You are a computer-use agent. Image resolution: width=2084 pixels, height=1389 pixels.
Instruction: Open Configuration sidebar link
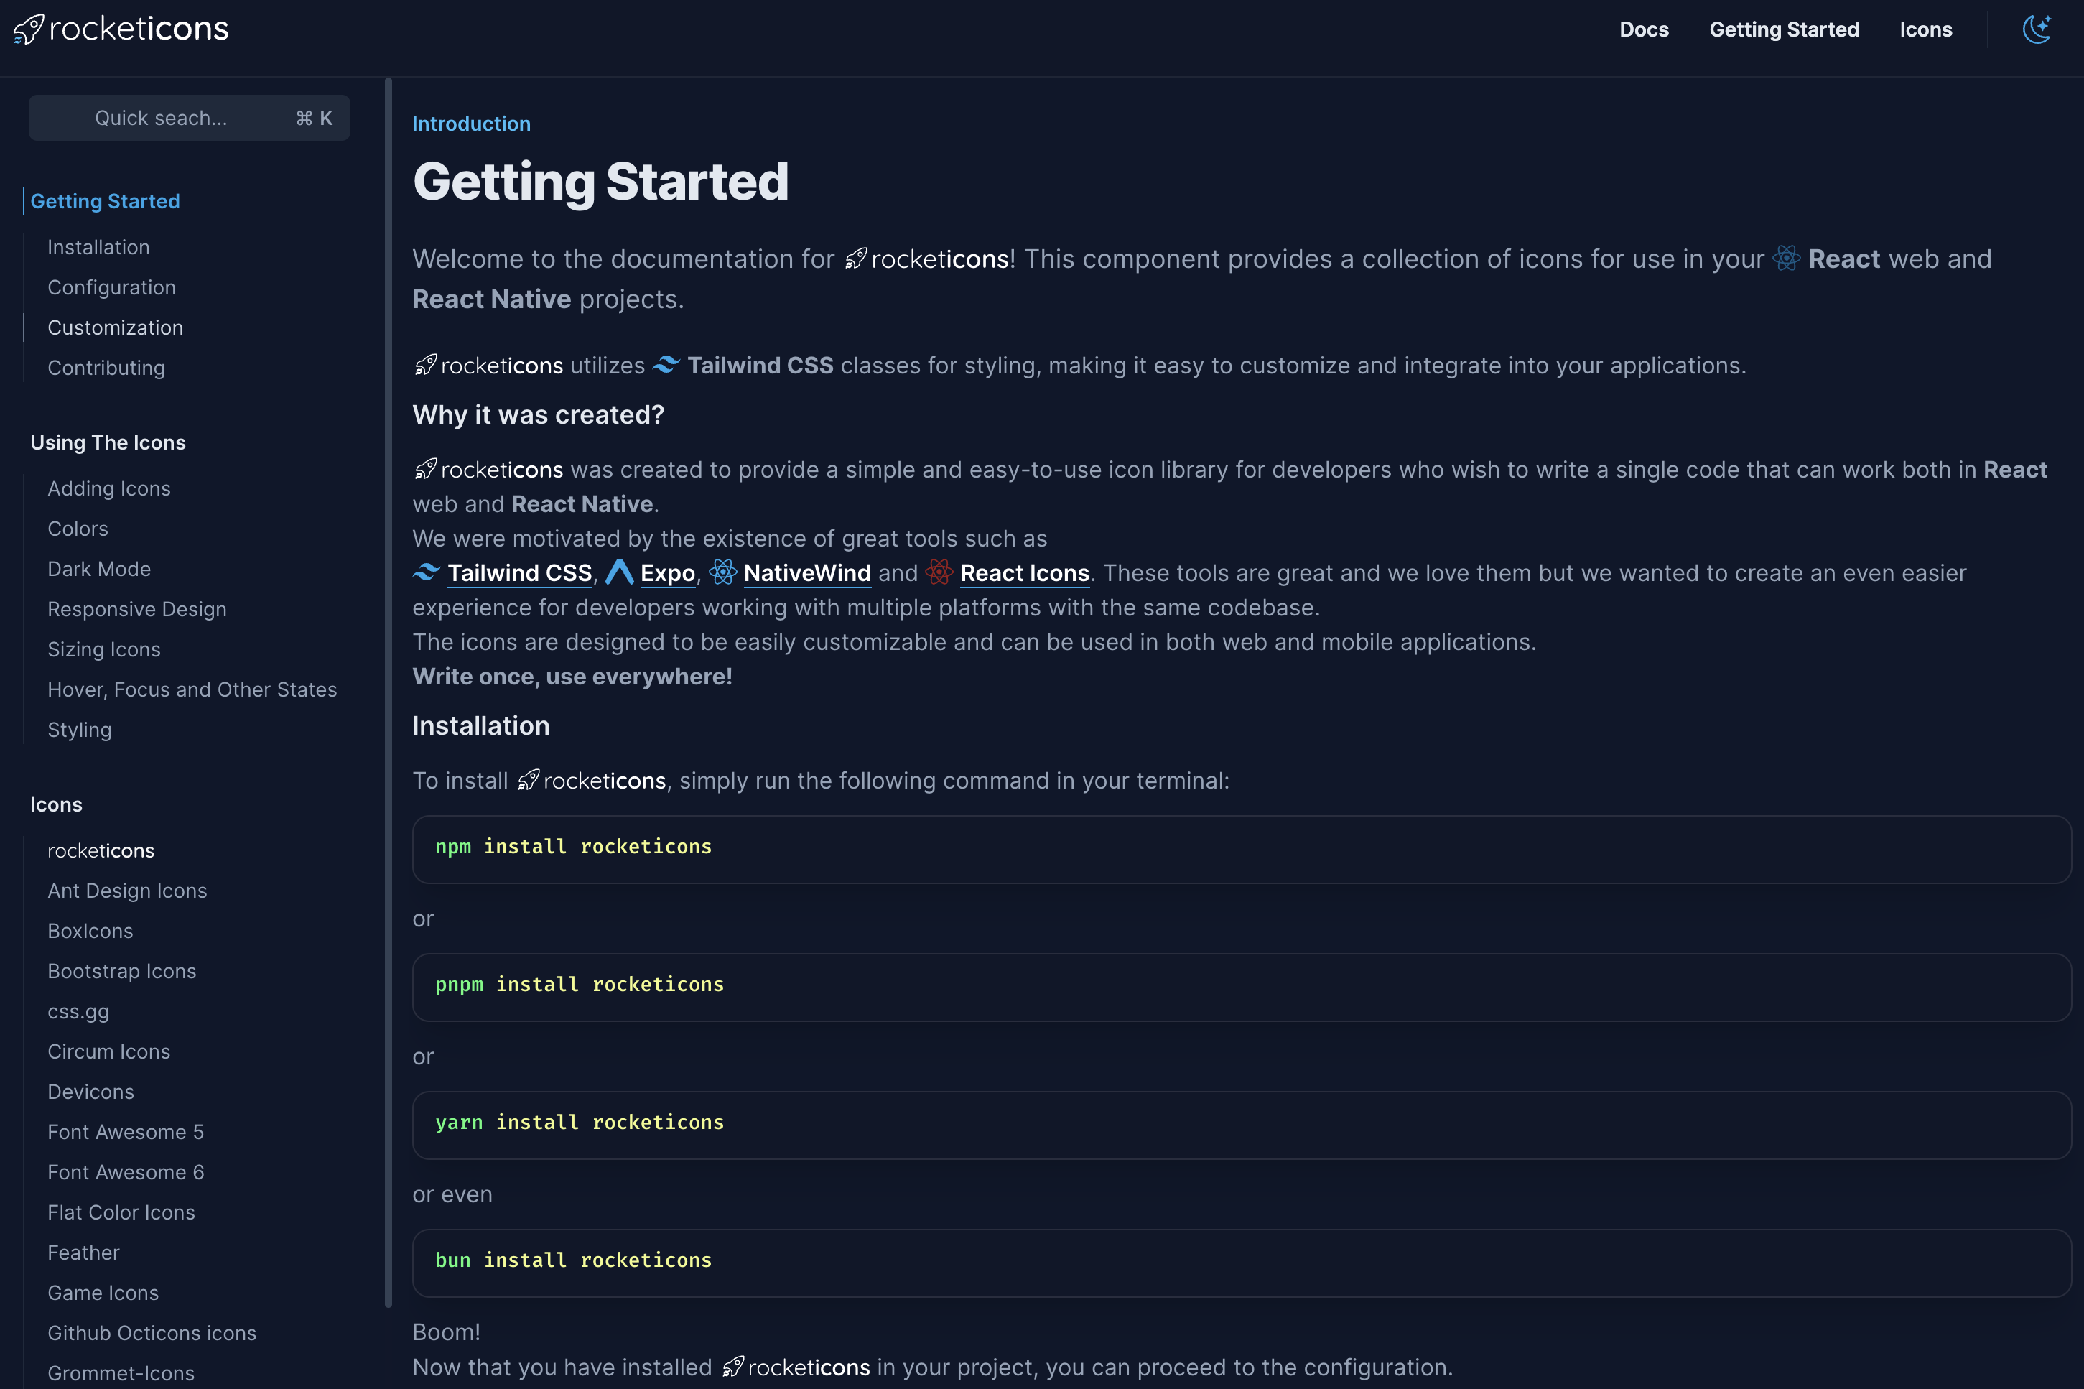[x=111, y=287]
